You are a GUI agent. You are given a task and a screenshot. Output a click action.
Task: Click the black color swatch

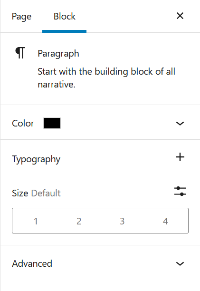pos(52,123)
